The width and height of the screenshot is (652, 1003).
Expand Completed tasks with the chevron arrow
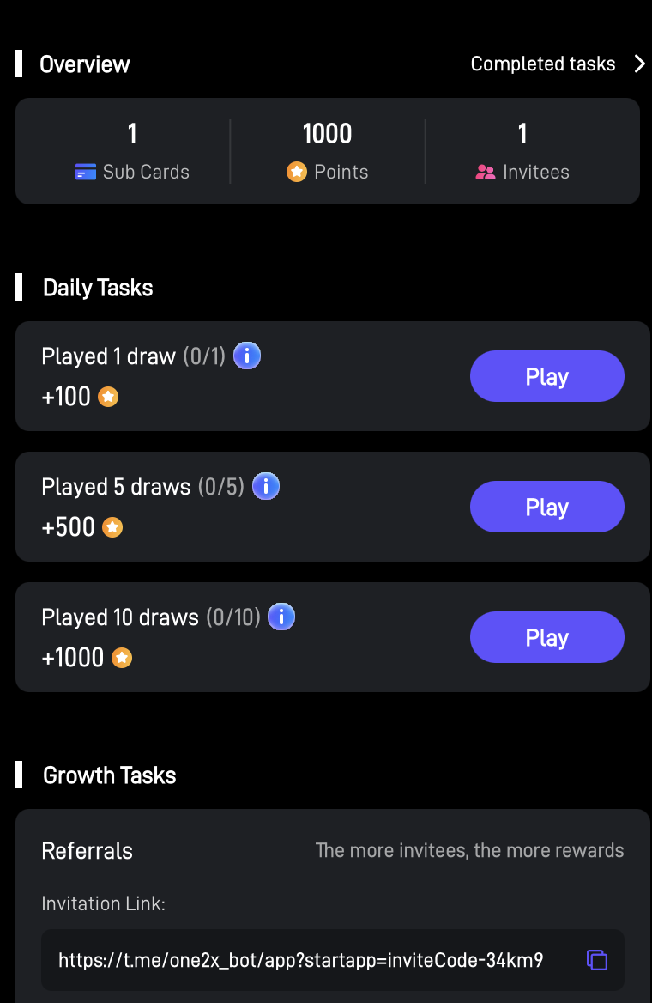point(639,64)
